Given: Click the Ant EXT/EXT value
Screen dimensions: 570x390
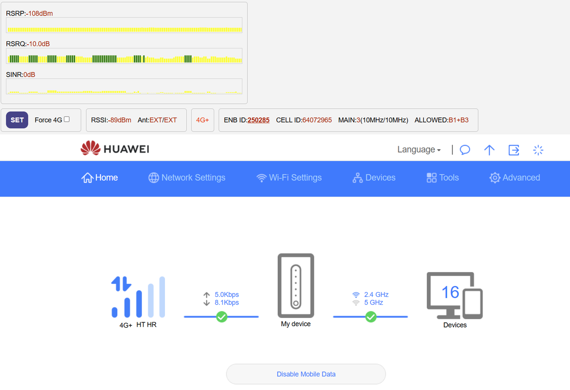Looking at the screenshot, I should (163, 120).
